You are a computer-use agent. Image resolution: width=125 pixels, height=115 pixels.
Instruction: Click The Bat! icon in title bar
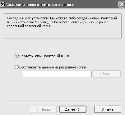click(2, 4)
